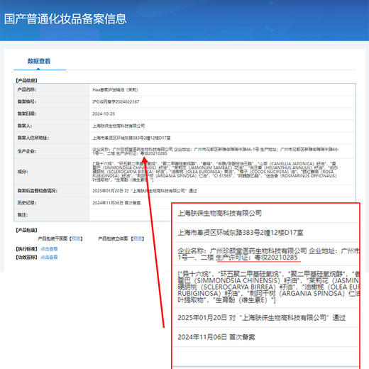Open 点击查看 link next to 功效宣称

pyautogui.click(x=49, y=257)
